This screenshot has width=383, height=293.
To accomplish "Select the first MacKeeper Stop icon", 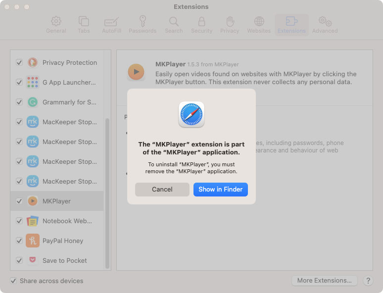I will (x=33, y=122).
